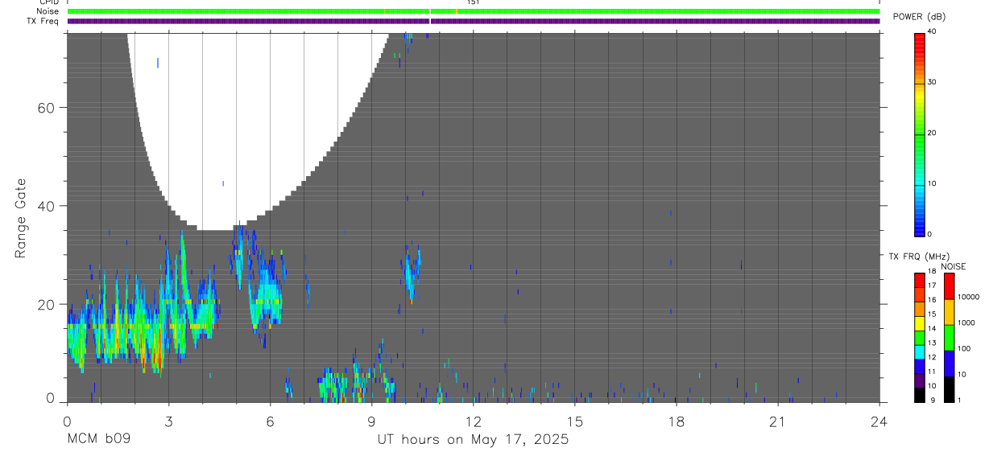This screenshot has width=989, height=456.
Task: Click the 1000 noise legend value
Action: [966, 322]
